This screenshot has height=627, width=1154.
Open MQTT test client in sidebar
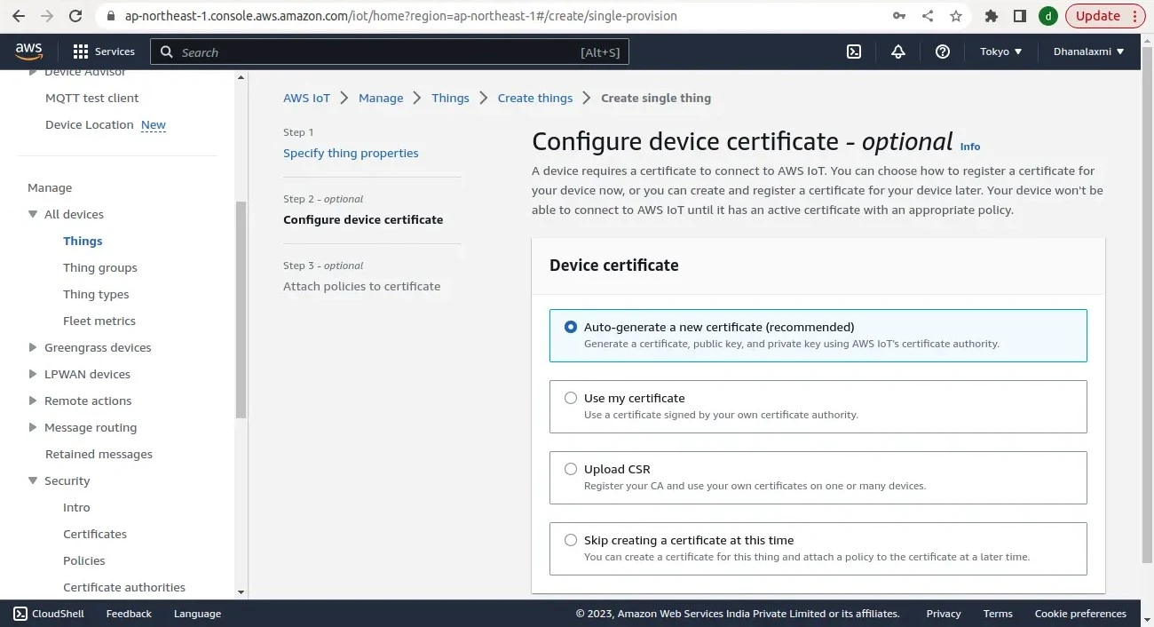point(92,98)
